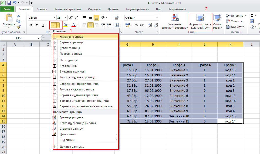Select Все границы menu item
This screenshot has height=154, width=260.
tap(86, 66)
